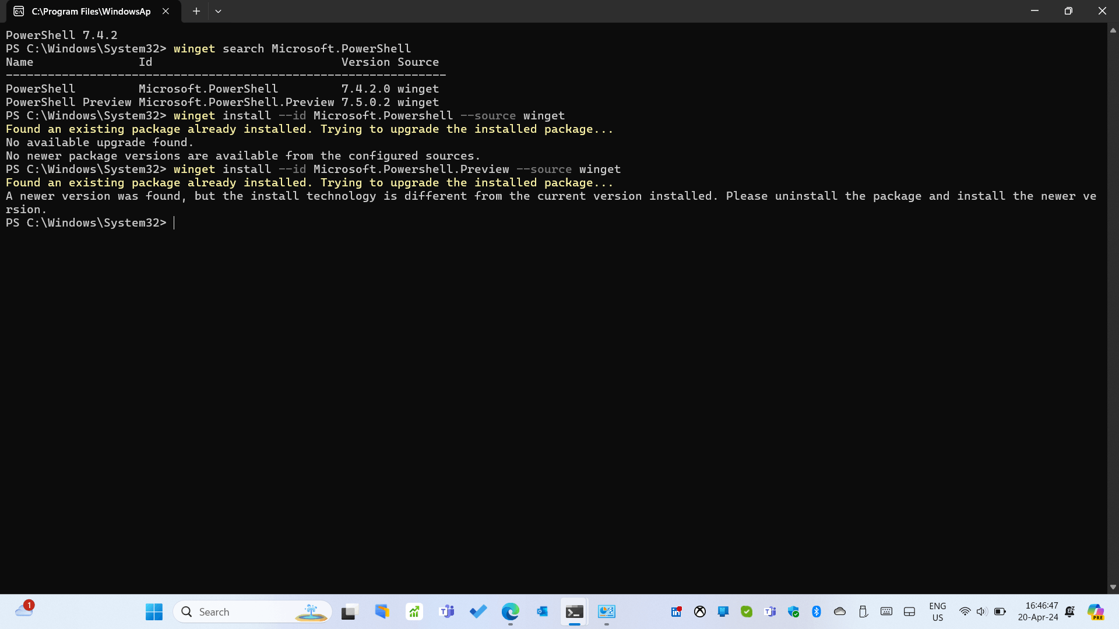Toggle Wi-Fi quick settings tray icon
Image resolution: width=1119 pixels, height=629 pixels.
tap(965, 612)
